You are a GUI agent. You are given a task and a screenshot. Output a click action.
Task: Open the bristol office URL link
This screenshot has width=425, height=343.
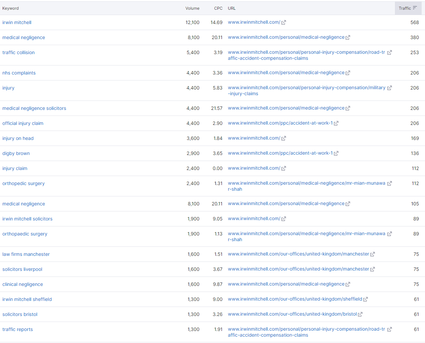click(292, 314)
